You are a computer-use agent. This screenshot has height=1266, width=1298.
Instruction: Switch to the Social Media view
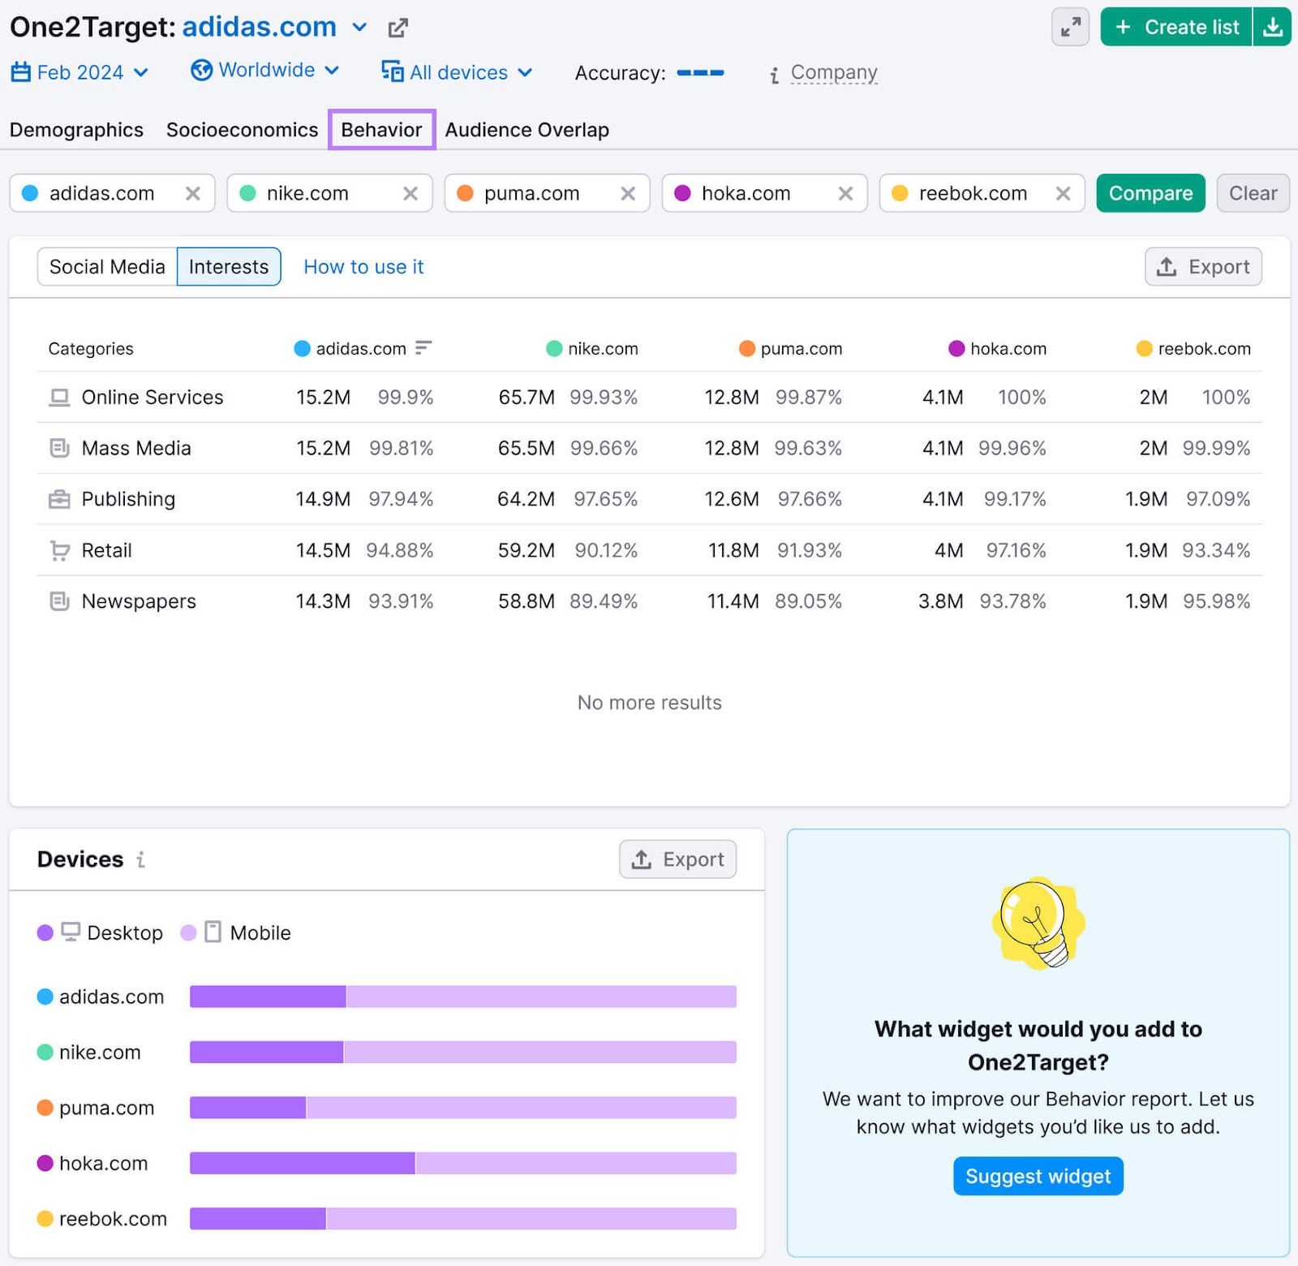pos(106,266)
